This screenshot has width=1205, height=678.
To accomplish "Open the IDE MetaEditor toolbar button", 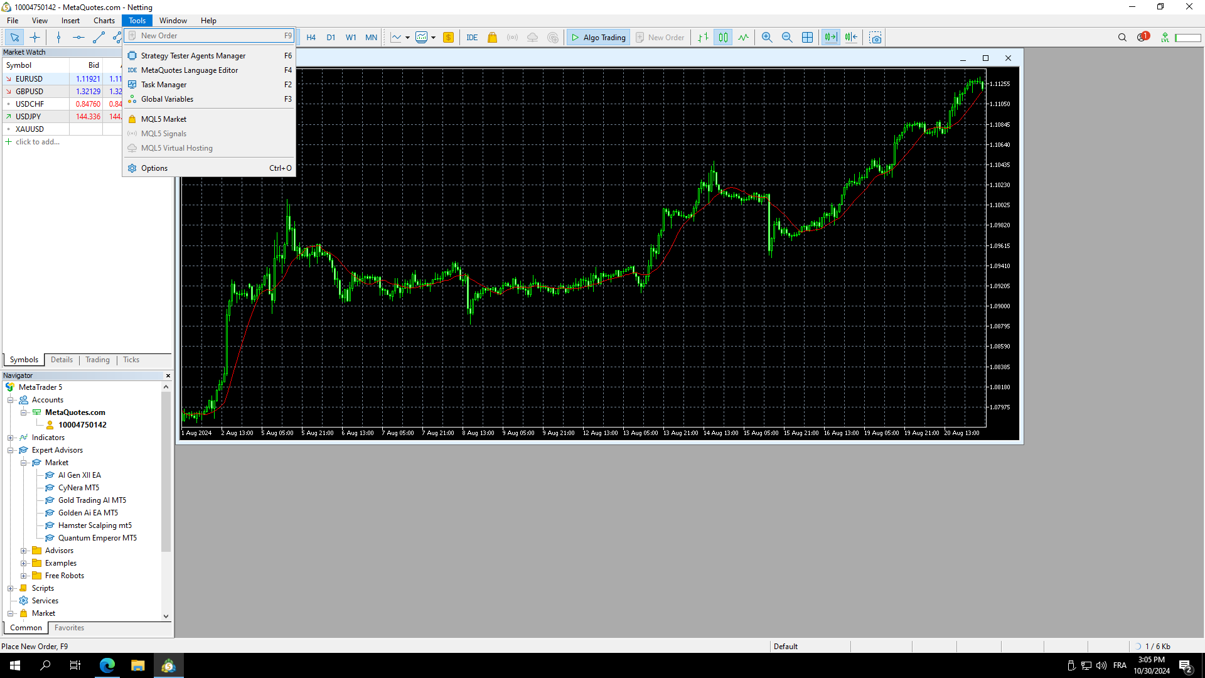I will tap(472, 38).
